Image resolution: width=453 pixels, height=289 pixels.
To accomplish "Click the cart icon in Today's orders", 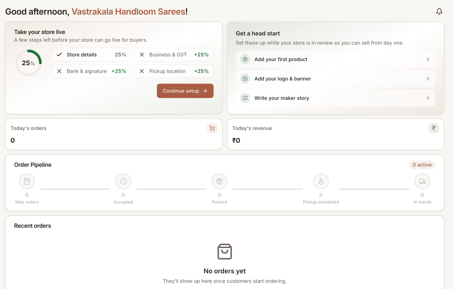I will (212, 128).
